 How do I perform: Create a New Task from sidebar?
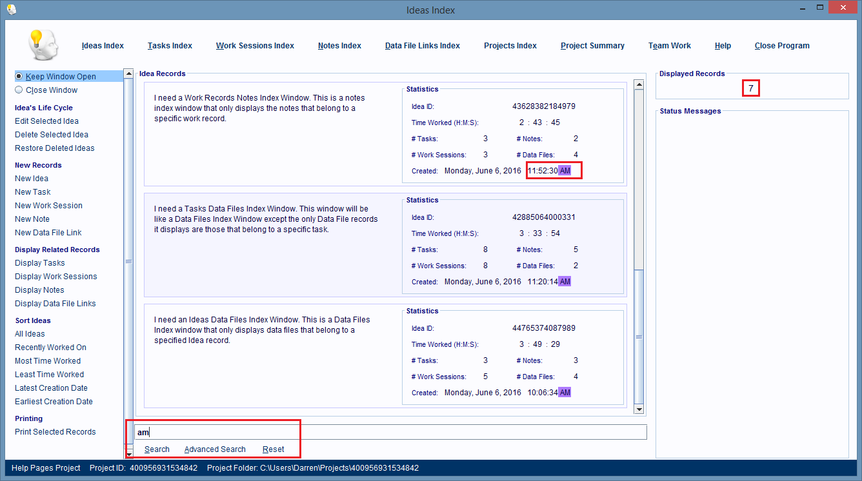click(x=33, y=192)
